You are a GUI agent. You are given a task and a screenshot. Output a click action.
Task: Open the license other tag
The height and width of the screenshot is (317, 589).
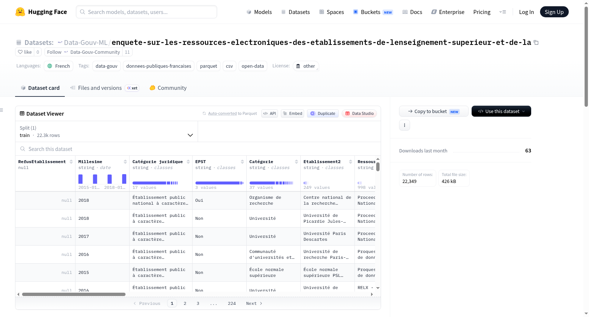click(x=306, y=66)
